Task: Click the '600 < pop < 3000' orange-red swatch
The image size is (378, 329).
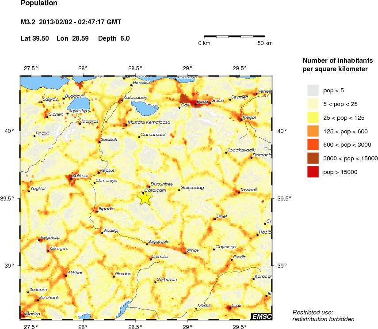Action: pos(313,144)
